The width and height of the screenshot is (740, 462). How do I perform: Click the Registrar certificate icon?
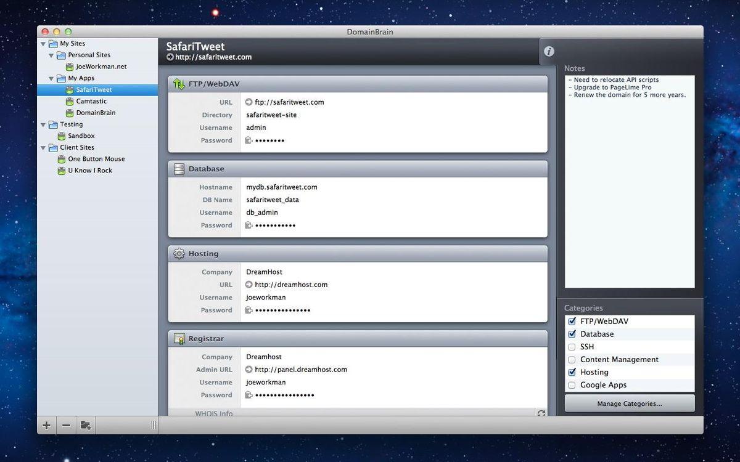pos(179,339)
